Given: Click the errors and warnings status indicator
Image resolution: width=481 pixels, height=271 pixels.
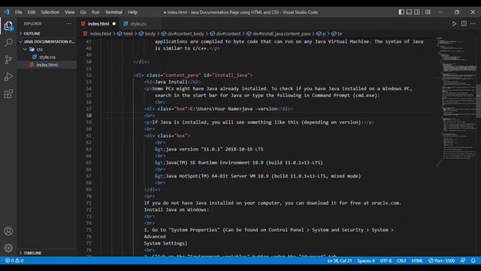Looking at the screenshot, I should click(14, 260).
